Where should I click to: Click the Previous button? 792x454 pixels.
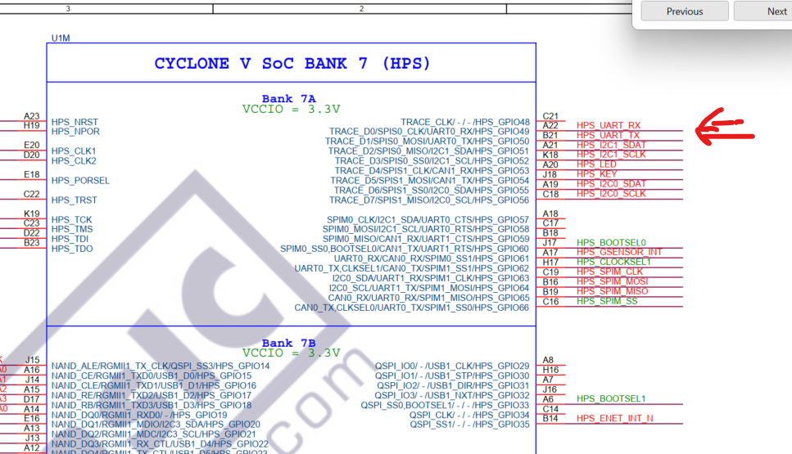point(685,11)
